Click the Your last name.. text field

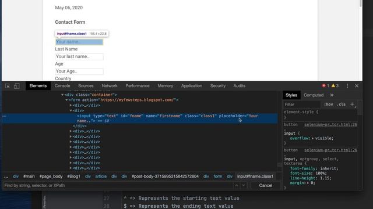79,57
